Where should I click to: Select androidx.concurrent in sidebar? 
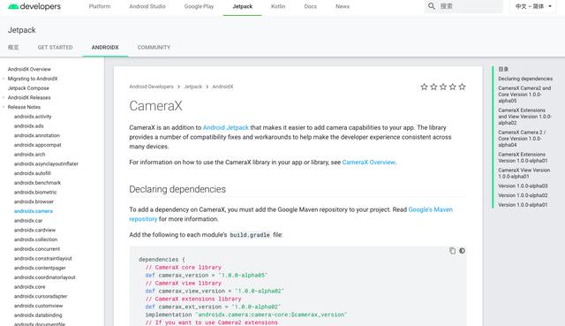[x=37, y=249]
